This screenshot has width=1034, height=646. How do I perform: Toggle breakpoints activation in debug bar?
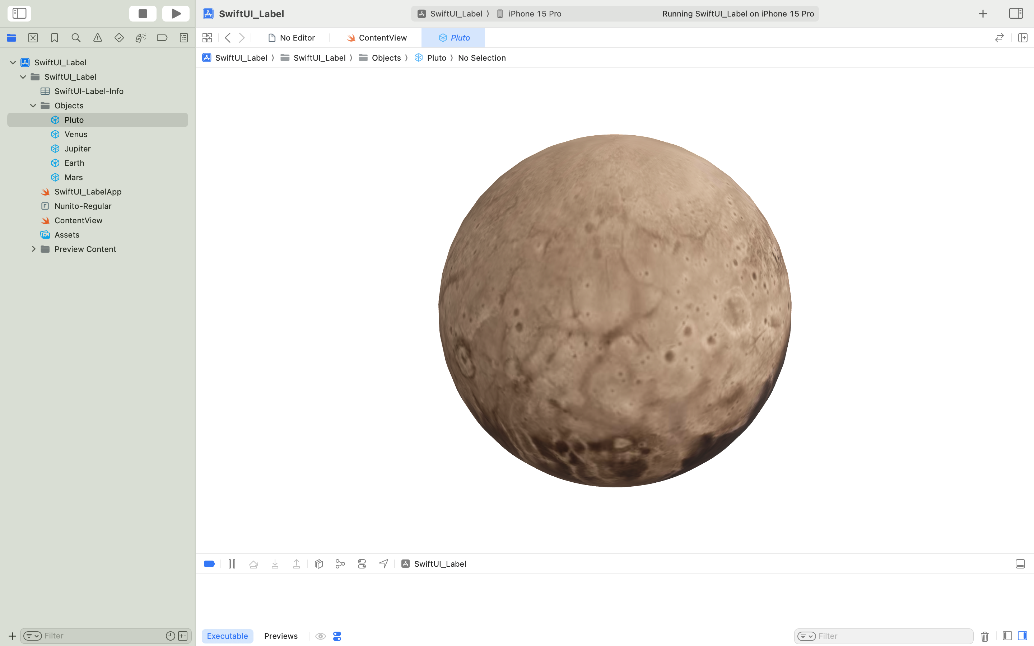tap(209, 564)
